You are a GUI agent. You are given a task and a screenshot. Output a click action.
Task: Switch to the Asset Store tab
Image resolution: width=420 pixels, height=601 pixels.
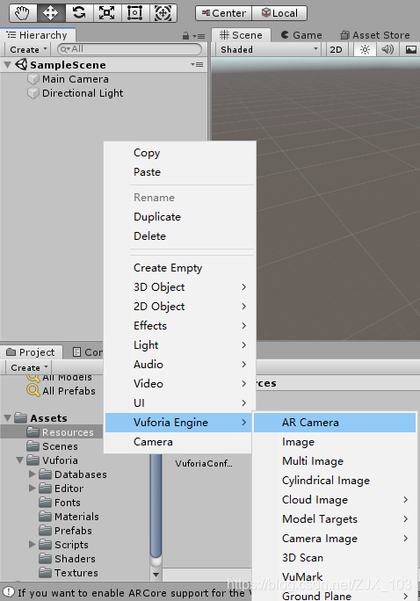[x=375, y=35]
